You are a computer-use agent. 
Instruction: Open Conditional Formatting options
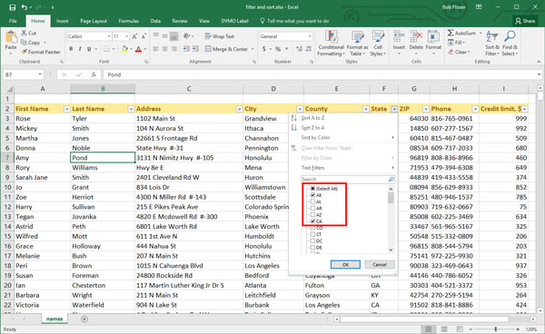tap(331, 44)
